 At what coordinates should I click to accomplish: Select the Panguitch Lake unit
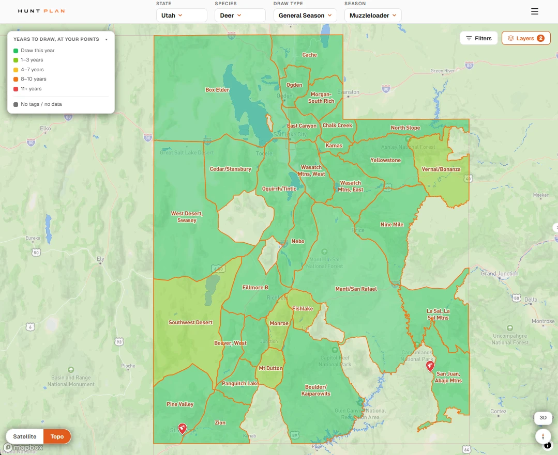tap(240, 384)
